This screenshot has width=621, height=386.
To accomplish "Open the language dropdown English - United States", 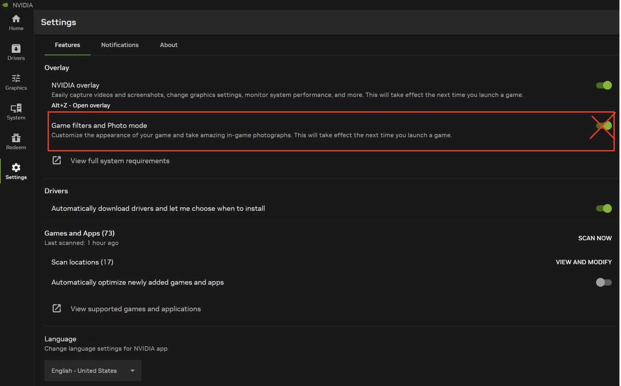I will 93,370.
